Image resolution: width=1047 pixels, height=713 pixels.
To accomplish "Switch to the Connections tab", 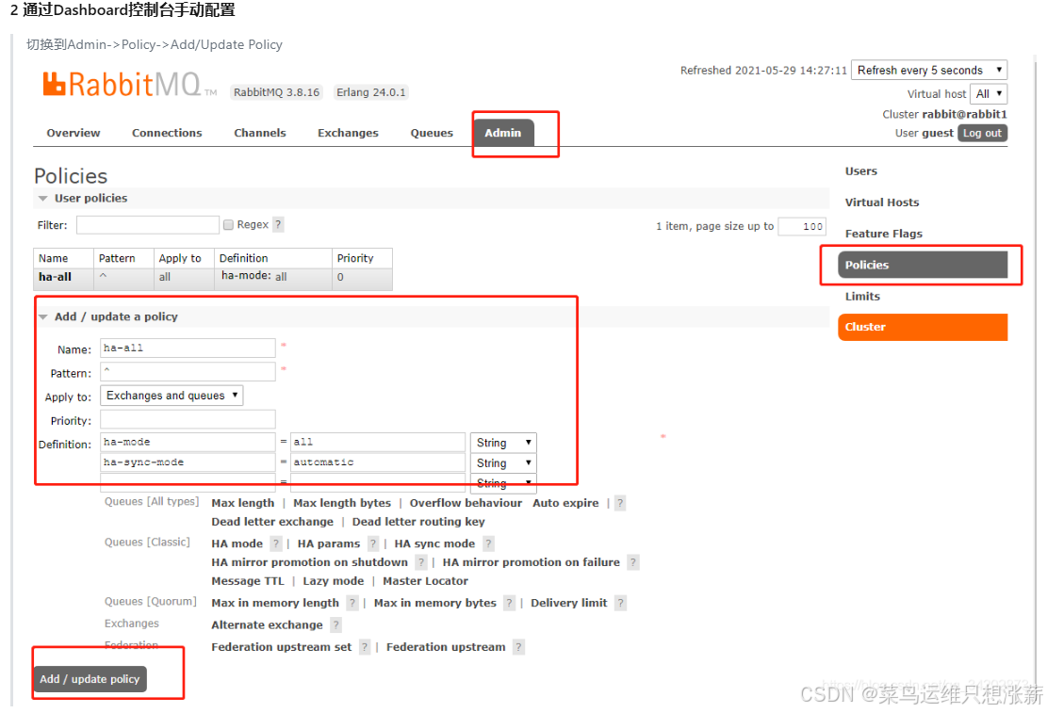I will point(167,133).
